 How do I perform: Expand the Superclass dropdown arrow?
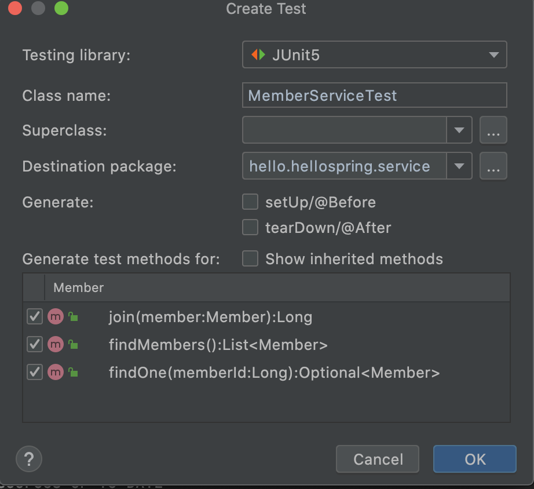(459, 130)
